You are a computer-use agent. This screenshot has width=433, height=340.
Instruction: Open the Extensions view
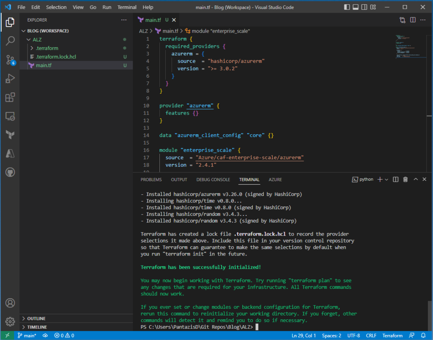point(10,98)
